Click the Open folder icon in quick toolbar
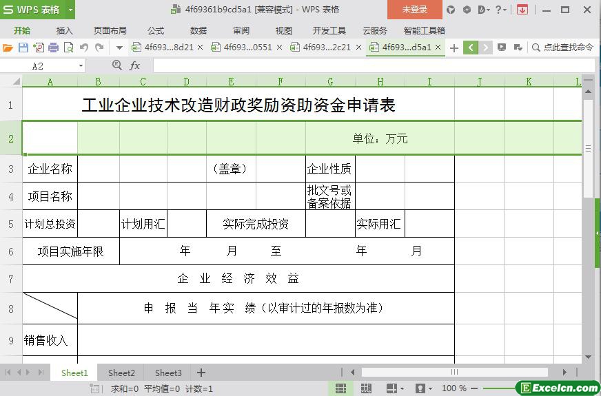Screen dimensions: 601x396 (x=8, y=48)
